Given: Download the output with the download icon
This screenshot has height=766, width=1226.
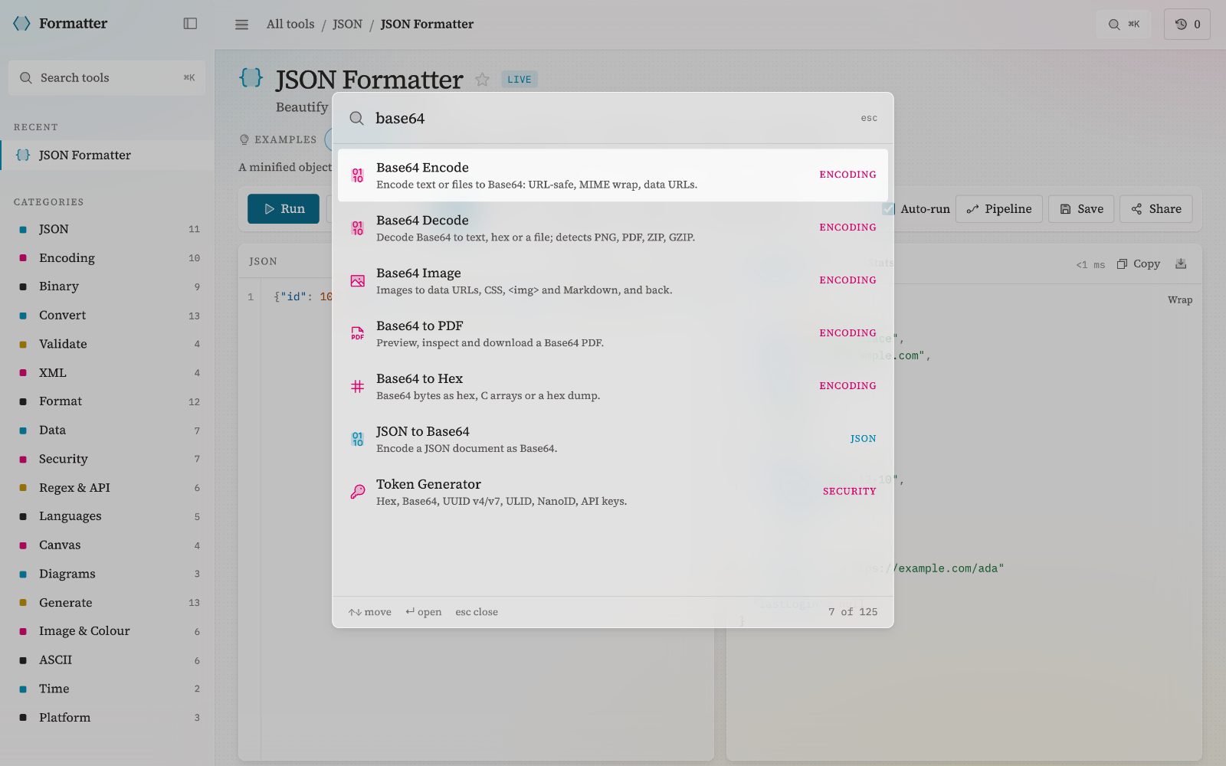Looking at the screenshot, I should coord(1181,264).
